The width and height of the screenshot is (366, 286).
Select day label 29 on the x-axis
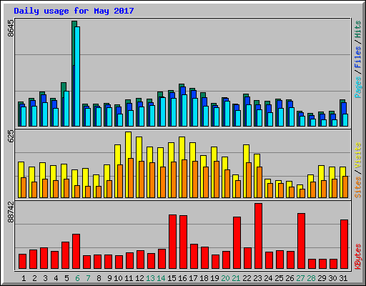pos(322,278)
